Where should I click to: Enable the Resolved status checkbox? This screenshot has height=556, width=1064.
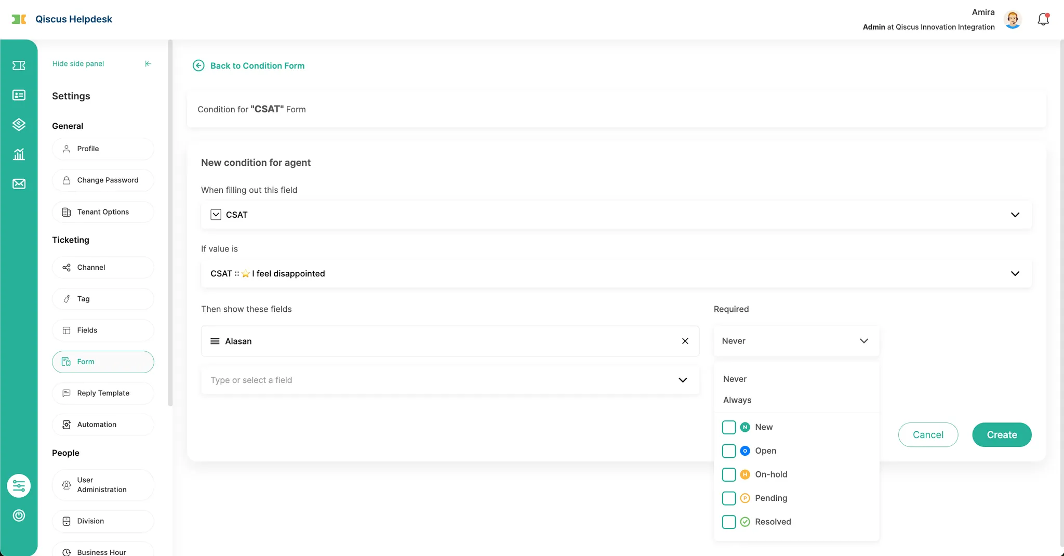[x=729, y=522]
